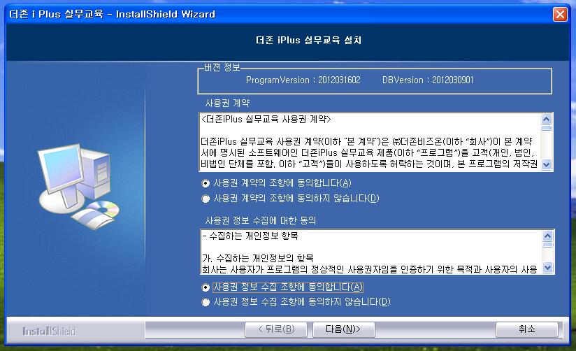Viewport: 576px width, 351px height.
Task: Click license agreement scrollbar up arrow
Action: pos(546,119)
